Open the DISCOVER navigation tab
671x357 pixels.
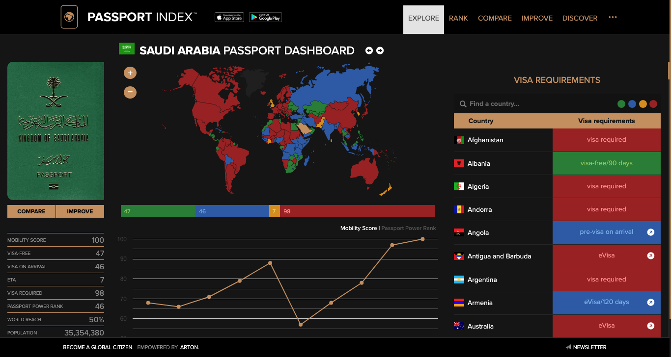580,18
